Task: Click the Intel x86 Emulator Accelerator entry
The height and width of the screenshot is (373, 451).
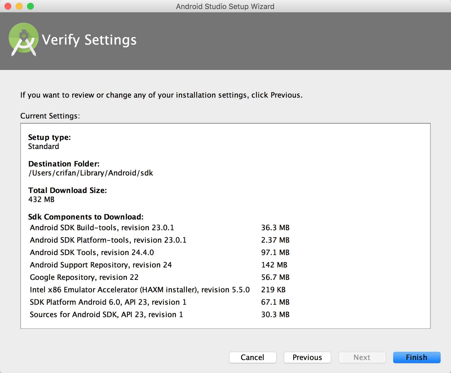Action: pyautogui.click(x=140, y=290)
